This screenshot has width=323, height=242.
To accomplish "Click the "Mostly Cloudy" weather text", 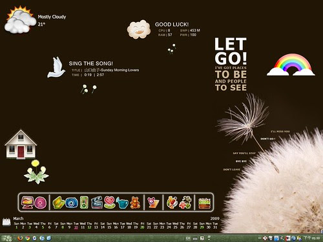I will 52,17.
